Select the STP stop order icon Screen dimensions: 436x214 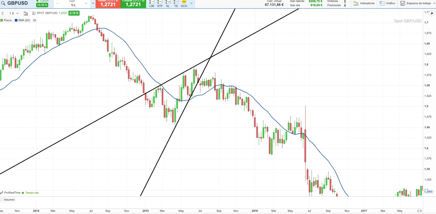[160, 3]
